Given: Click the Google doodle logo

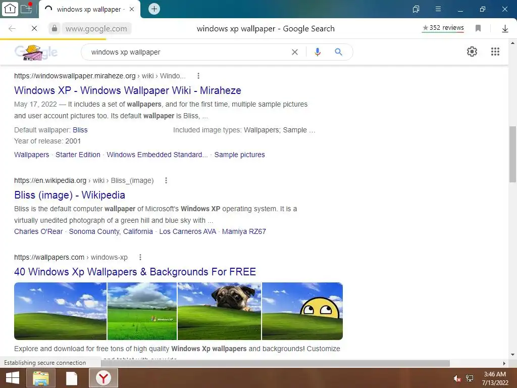Looking at the screenshot, I should click(36, 52).
